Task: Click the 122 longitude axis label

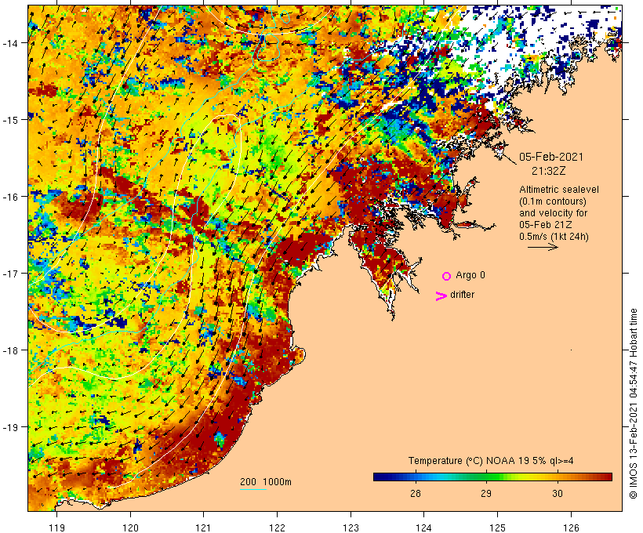Action: click(277, 528)
